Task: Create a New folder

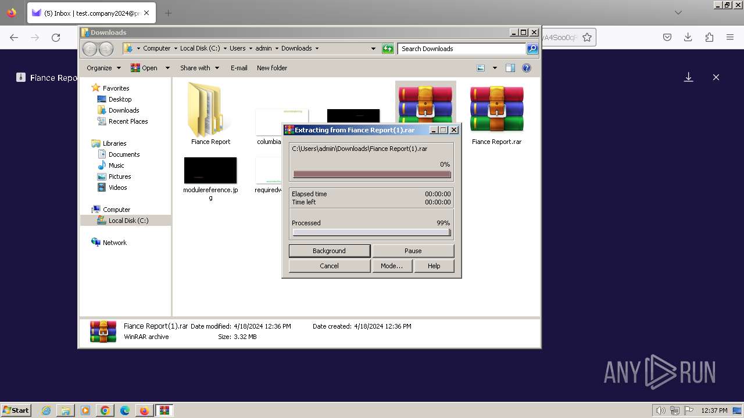Action: (x=272, y=68)
